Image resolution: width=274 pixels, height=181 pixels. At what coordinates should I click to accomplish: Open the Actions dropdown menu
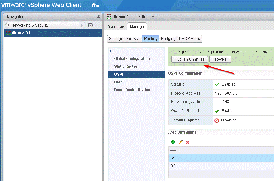tap(146, 17)
